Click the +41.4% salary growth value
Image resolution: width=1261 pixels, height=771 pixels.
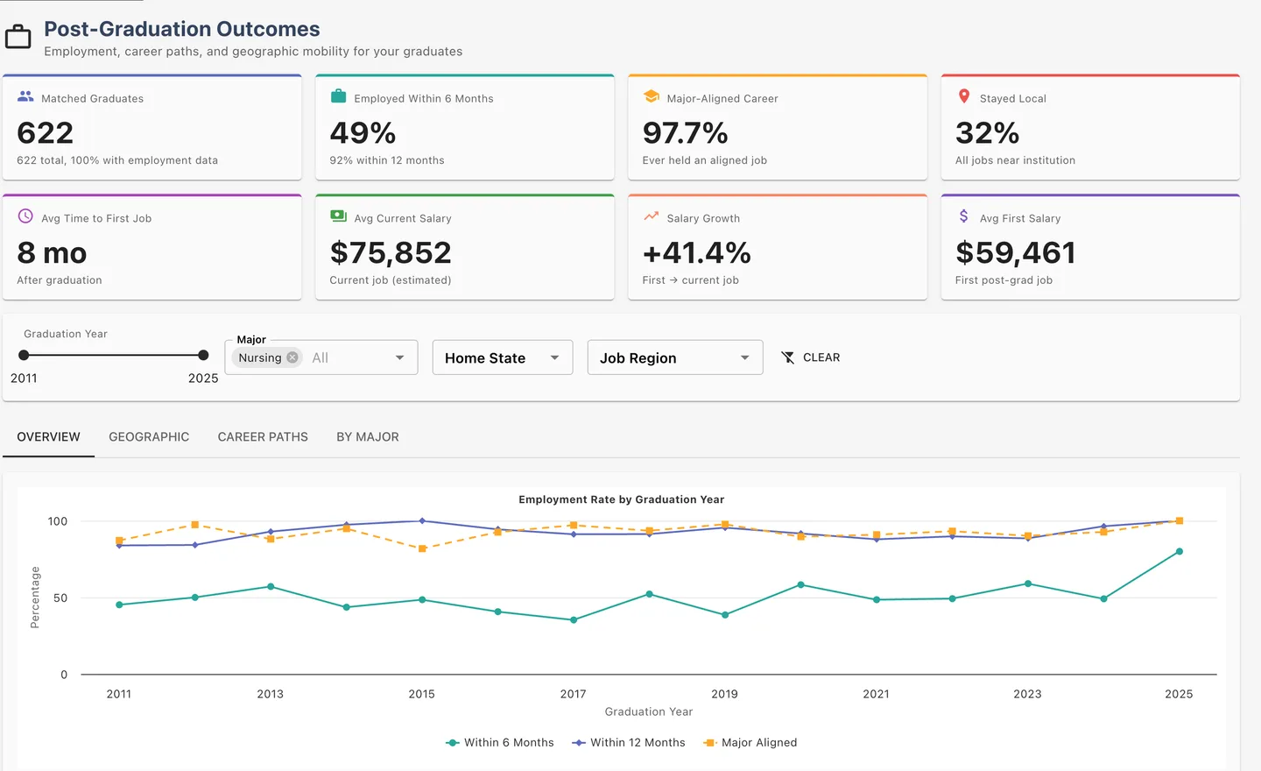point(696,253)
